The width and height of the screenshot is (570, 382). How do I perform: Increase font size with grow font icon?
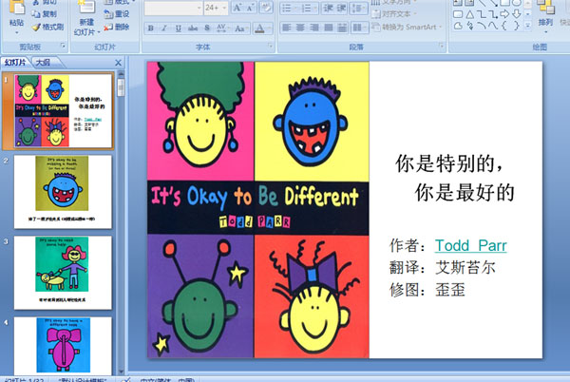tap(237, 9)
